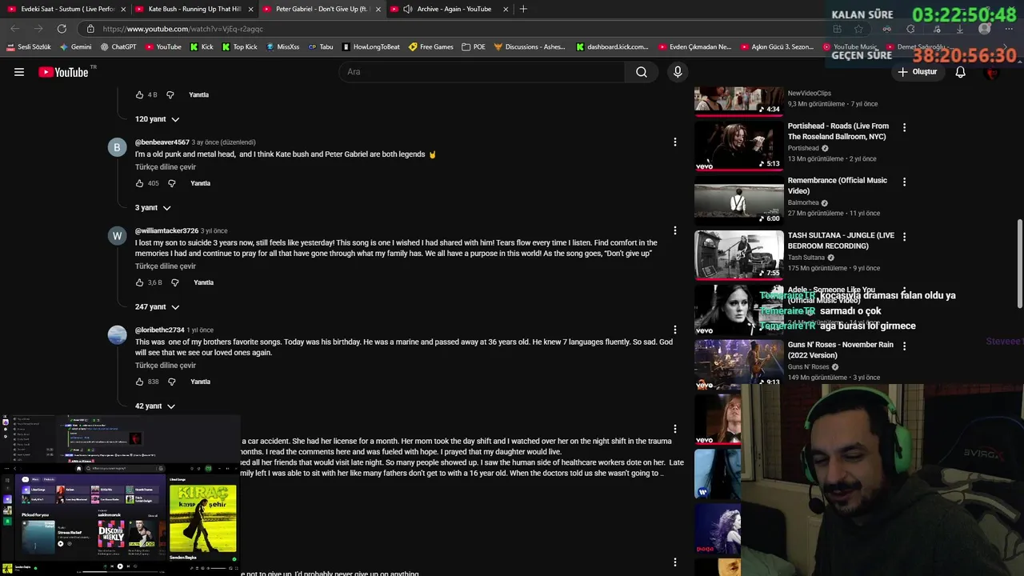Open the williamtacker3726 profile avatar
1024x576 pixels.
click(x=117, y=236)
